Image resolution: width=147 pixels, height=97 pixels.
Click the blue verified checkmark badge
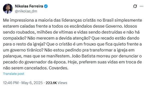coord(46,6)
